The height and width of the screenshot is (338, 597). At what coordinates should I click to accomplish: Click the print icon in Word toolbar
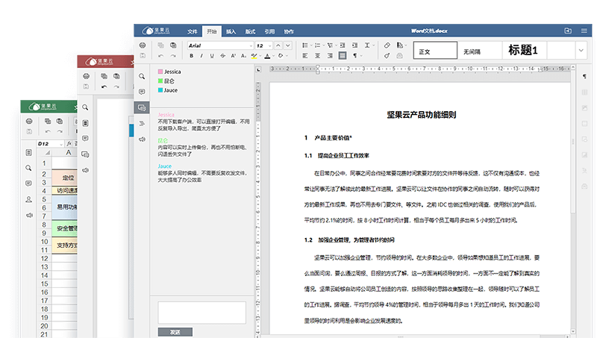pyautogui.click(x=143, y=46)
